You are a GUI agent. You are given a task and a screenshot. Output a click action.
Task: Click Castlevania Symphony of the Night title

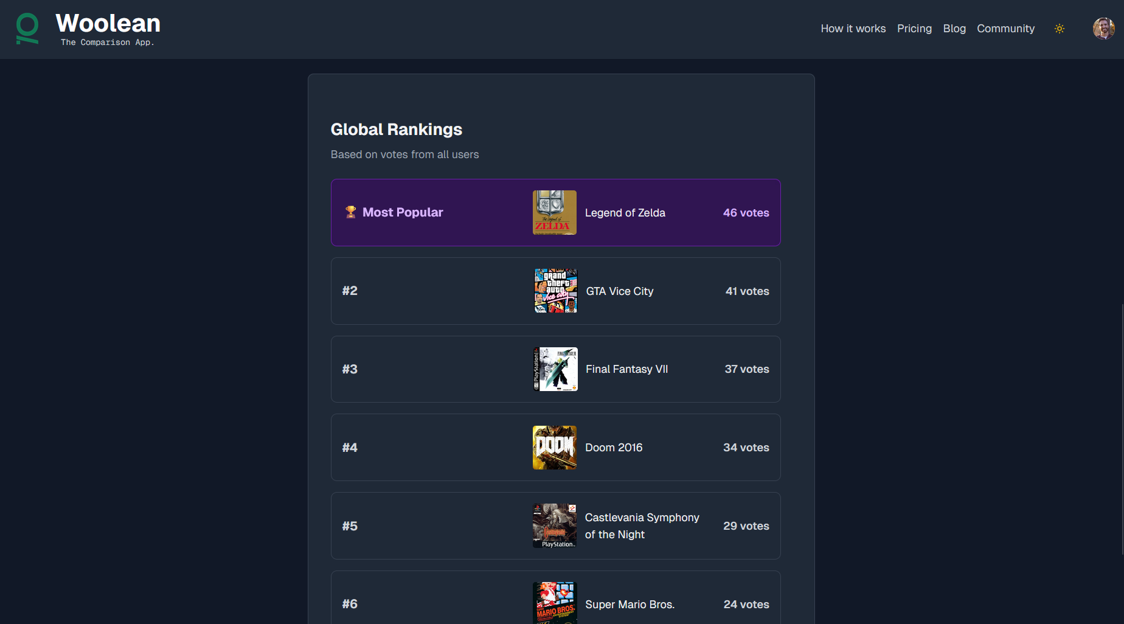[642, 526]
